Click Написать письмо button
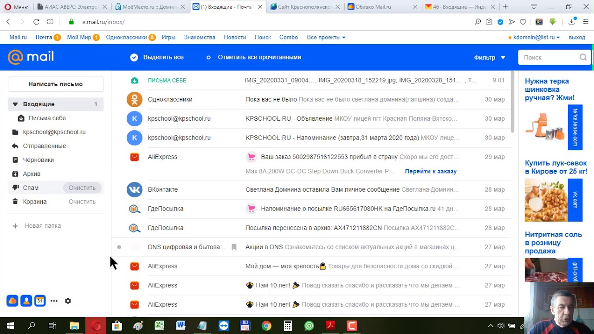Image resolution: width=594 pixels, height=334 pixels. point(56,84)
